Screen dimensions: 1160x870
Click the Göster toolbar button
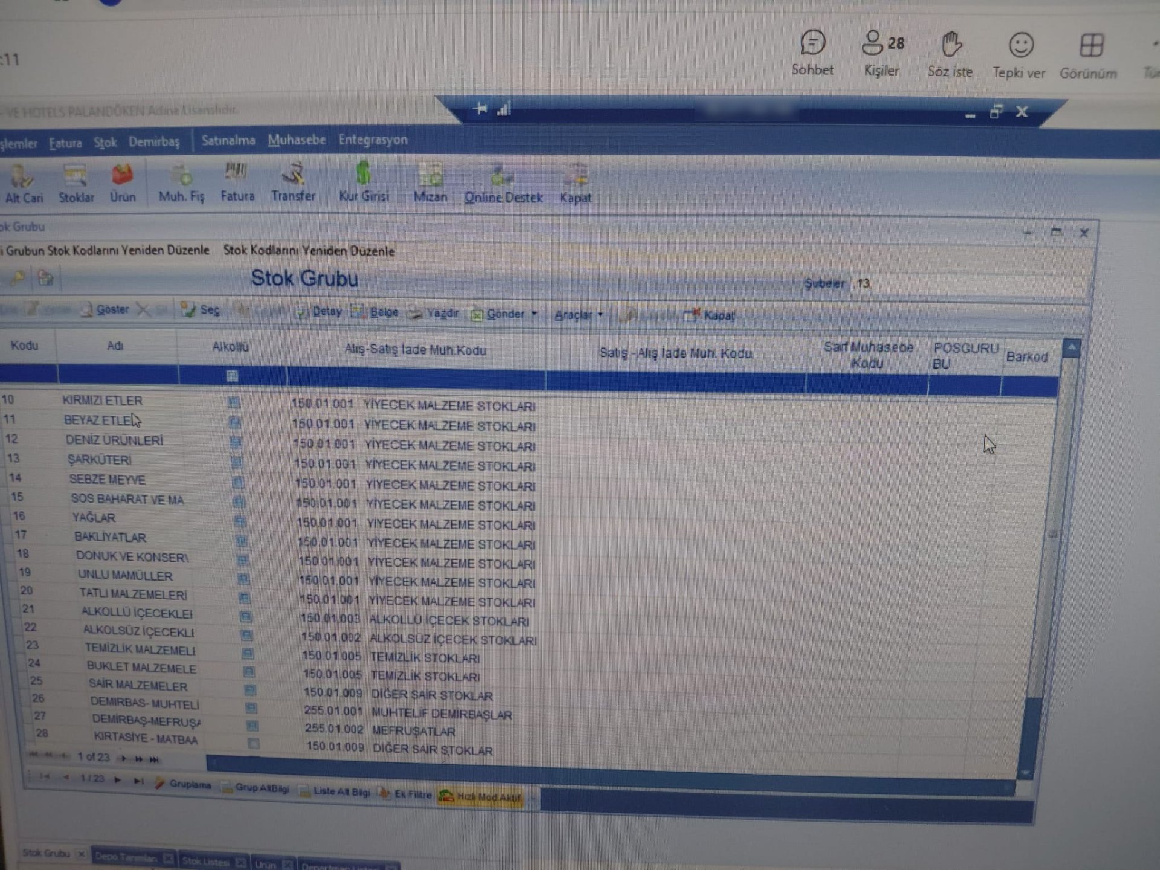pos(105,309)
